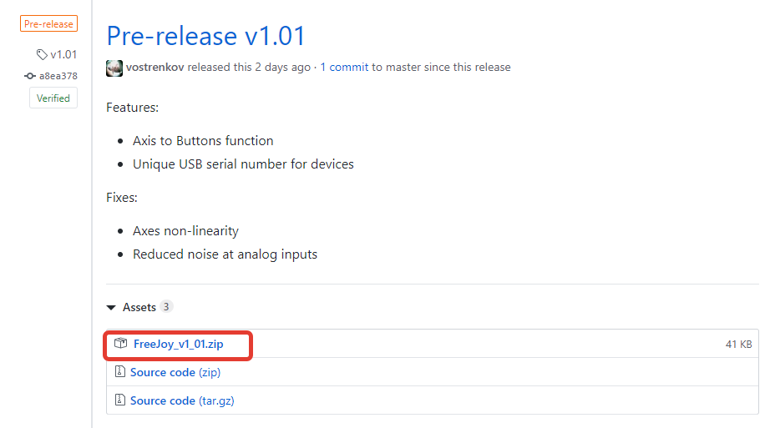The width and height of the screenshot is (770, 428).
Task: Click the assets count badge showing 3
Action: pos(166,307)
